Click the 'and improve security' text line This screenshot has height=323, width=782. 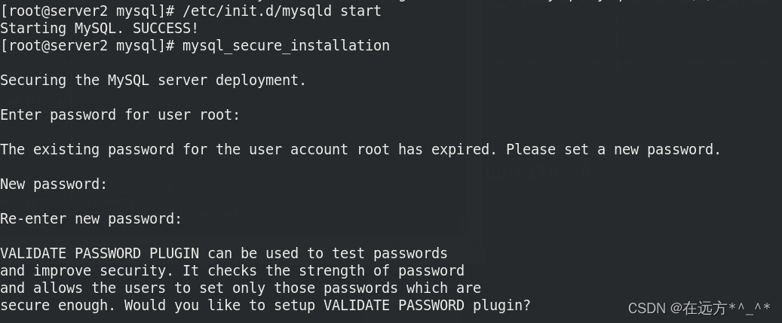click(232, 271)
